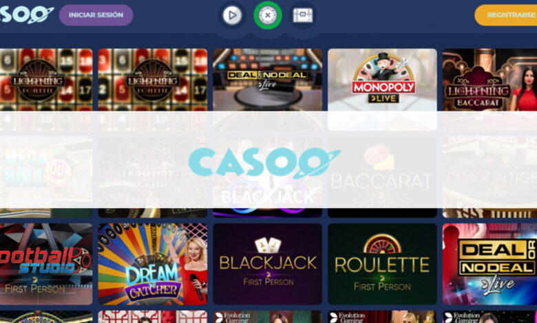This screenshot has width=537, height=323.
Task: Open the Deal or No Deal Live tile in the bottom row
Action: pos(489,264)
